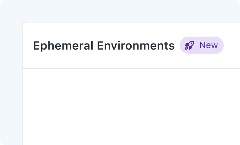Click the purple New badge pill
The width and height of the screenshot is (240, 145).
tap(201, 45)
